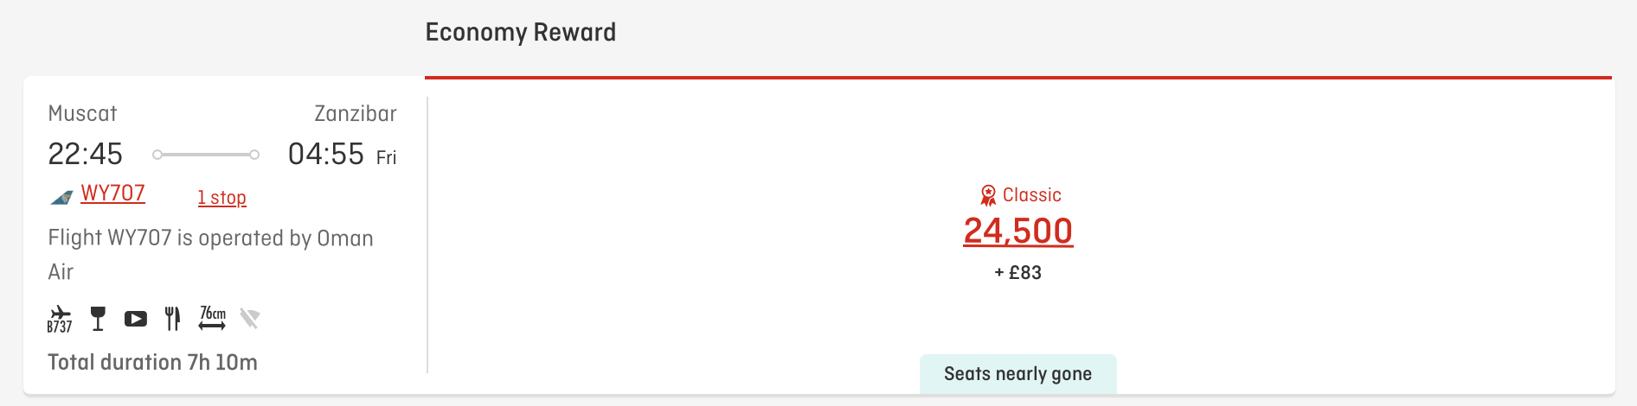Image resolution: width=1637 pixels, height=406 pixels.
Task: Click the drinks glass amenity icon
Action: point(98,319)
